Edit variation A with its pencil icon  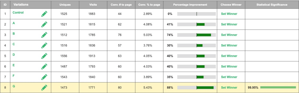pyautogui.click(x=44, y=24)
